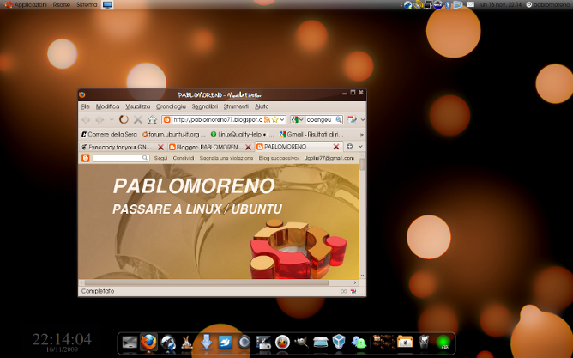573x358 pixels.
Task: Click the green circle dock indicator
Action: [x=443, y=343]
